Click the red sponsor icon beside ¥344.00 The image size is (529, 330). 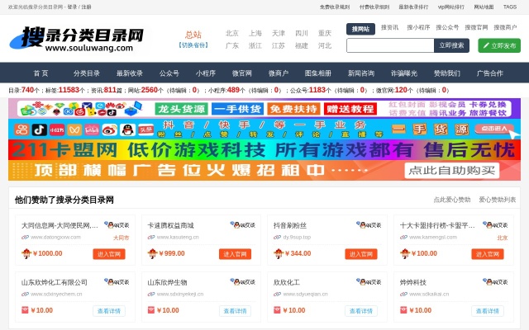(x=279, y=254)
